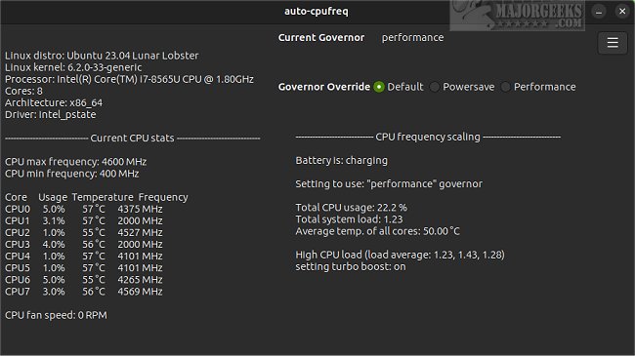Image resolution: width=635 pixels, height=356 pixels.
Task: Close the auto-cpufreq window
Action: [x=622, y=12]
